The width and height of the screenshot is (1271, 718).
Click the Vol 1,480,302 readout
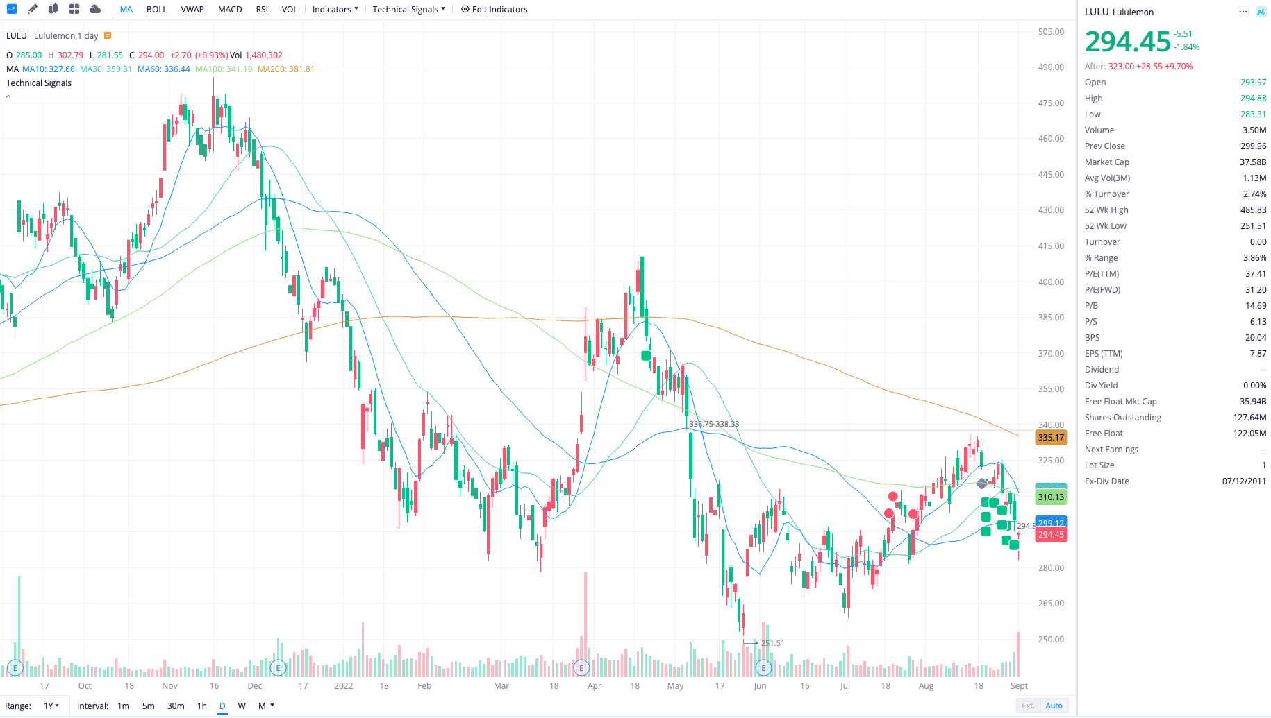pos(256,55)
